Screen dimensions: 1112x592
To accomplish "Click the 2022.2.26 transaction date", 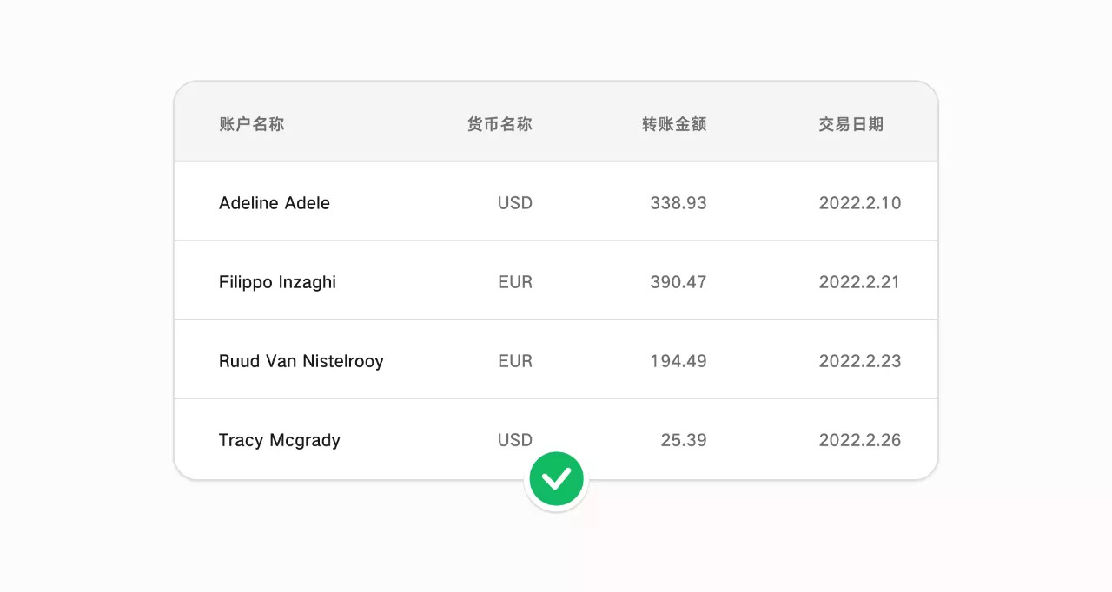I will [x=859, y=440].
